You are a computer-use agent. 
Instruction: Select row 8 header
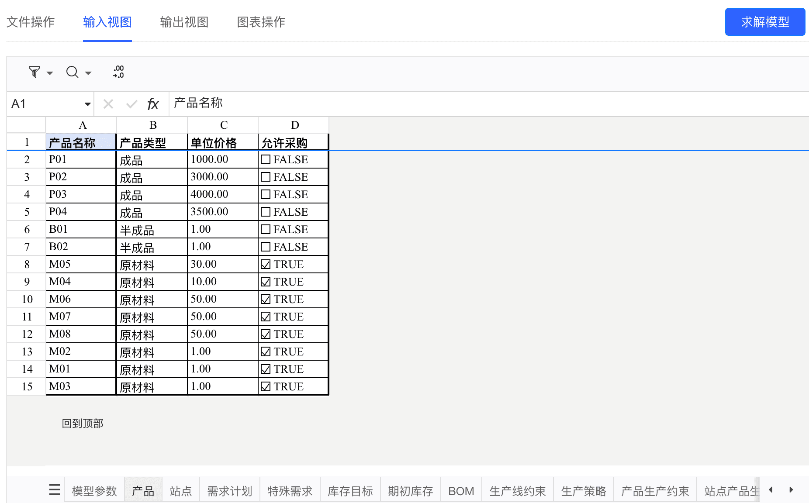tap(27, 264)
